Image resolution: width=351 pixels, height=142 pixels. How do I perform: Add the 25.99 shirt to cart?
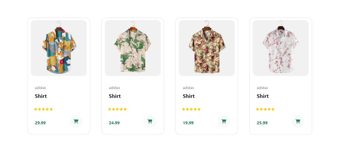pyautogui.click(x=298, y=121)
